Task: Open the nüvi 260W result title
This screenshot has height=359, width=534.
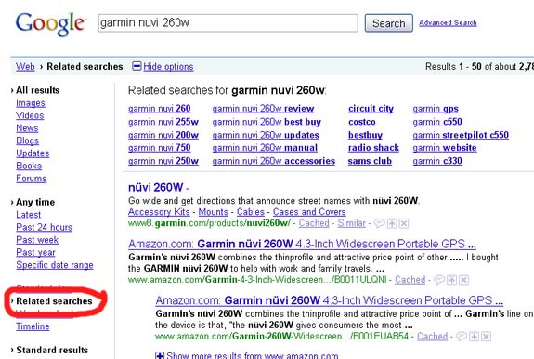Action: coord(159,188)
